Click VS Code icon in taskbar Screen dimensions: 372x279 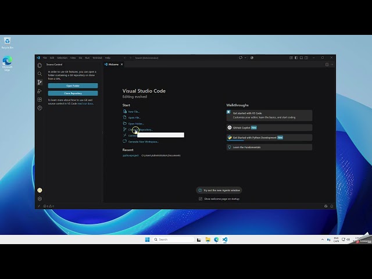[225, 239]
